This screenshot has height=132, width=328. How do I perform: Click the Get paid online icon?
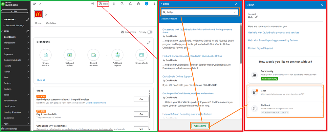click(70, 55)
